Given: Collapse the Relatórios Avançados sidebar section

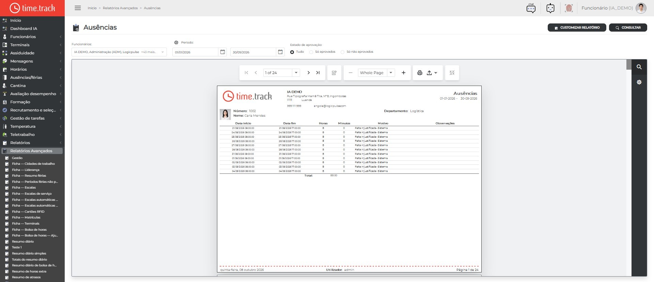Looking at the screenshot, I should (32, 151).
